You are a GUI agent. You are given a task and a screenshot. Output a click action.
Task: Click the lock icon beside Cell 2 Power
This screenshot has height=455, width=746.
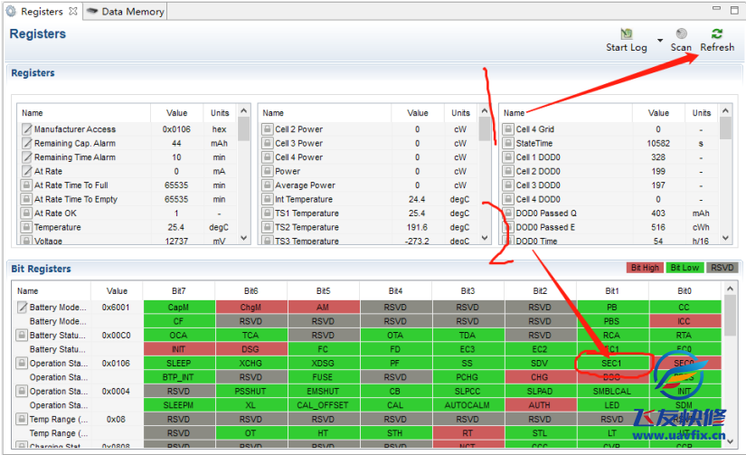(x=268, y=129)
